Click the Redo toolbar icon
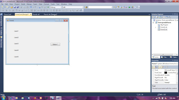 click(x=36, y=7)
